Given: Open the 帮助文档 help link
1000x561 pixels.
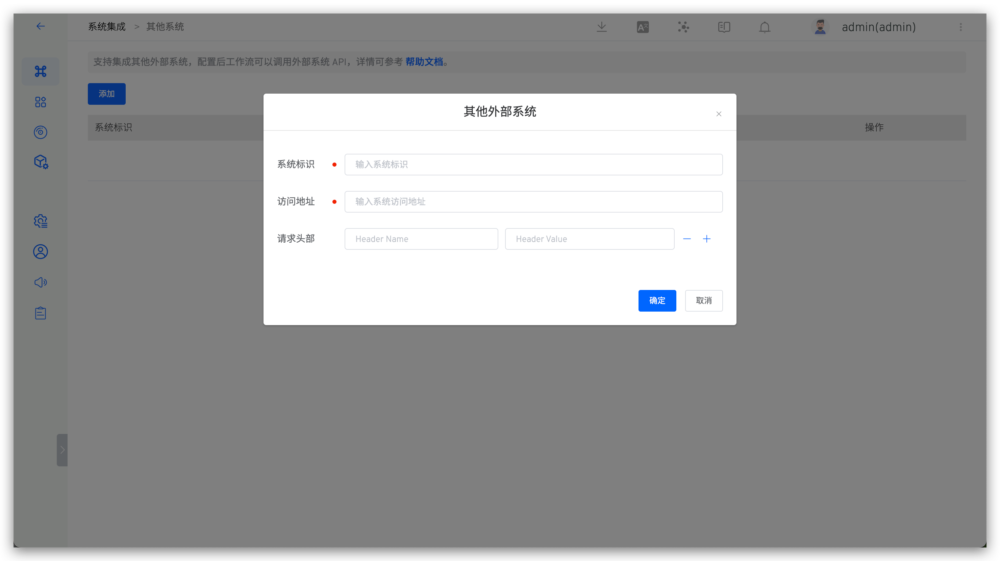Looking at the screenshot, I should point(425,62).
